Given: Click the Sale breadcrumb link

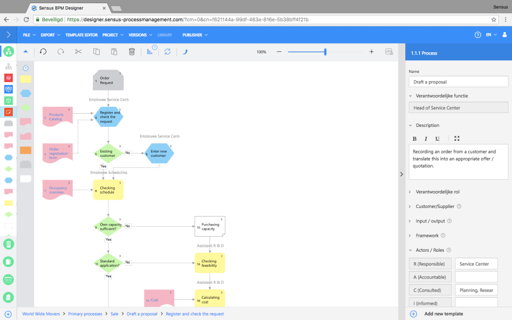Looking at the screenshot, I should [x=114, y=314].
